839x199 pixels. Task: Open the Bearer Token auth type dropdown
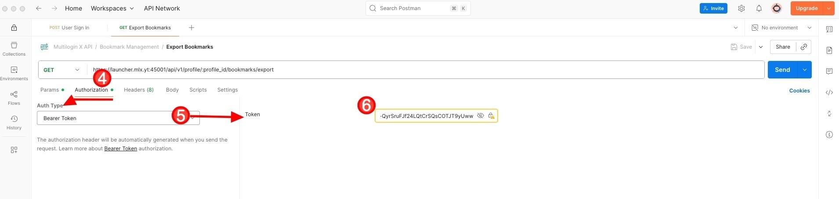pos(118,118)
